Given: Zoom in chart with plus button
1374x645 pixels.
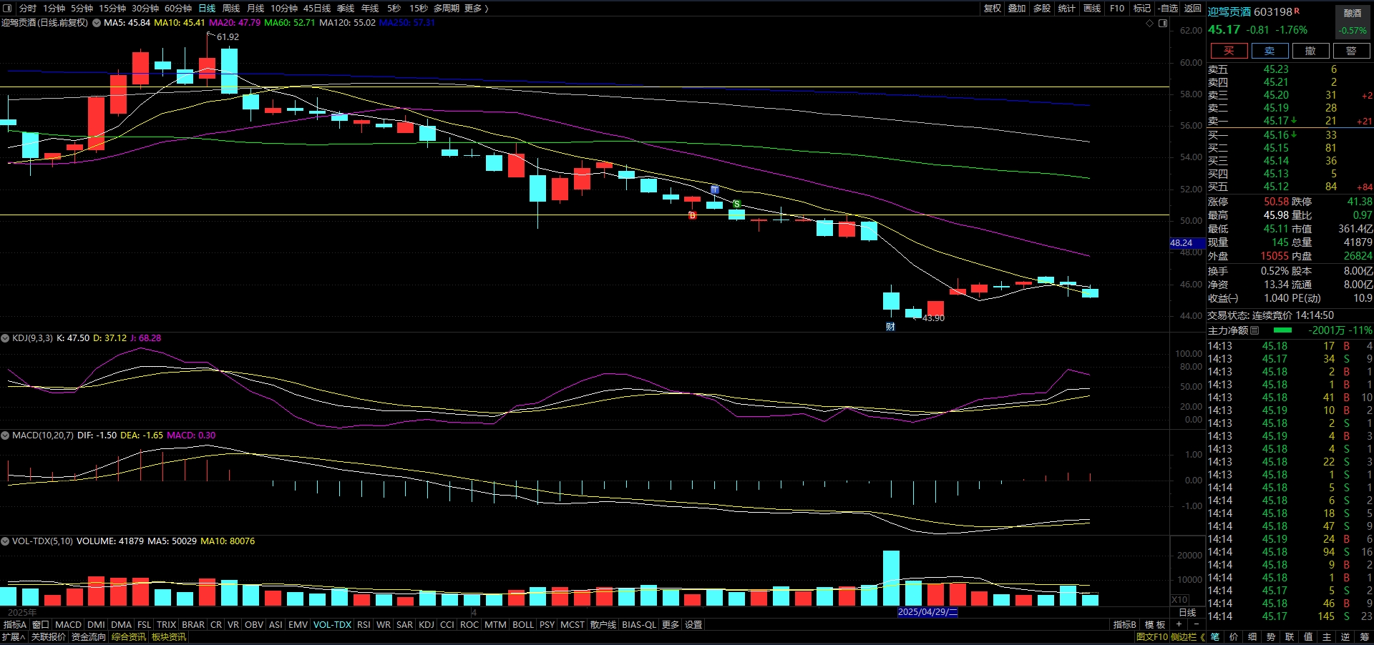Looking at the screenshot, I should 1179,624.
